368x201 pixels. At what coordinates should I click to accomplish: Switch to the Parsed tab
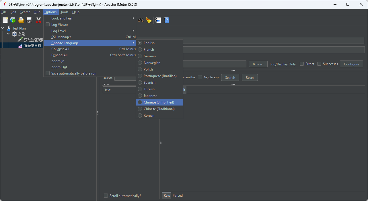(x=178, y=196)
